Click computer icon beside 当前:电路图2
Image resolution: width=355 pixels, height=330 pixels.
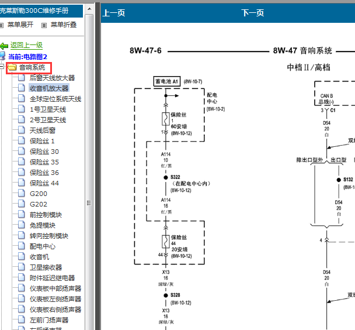pos(2,56)
